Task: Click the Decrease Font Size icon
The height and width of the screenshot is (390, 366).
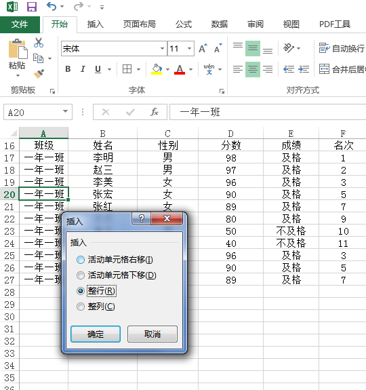Action: (x=218, y=48)
